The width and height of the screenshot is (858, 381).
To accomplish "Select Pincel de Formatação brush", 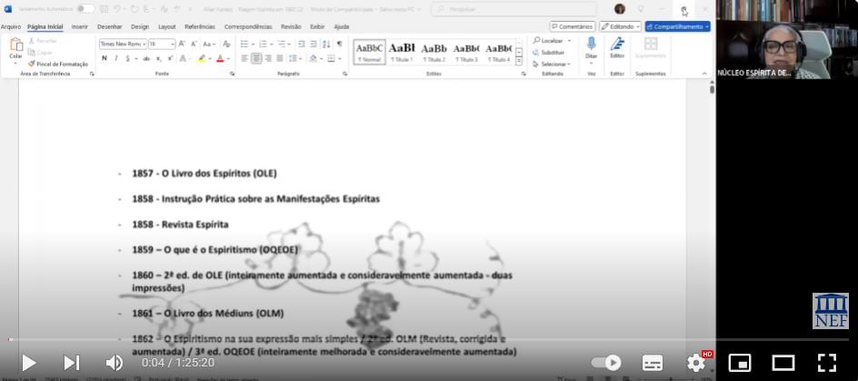I will (x=58, y=64).
